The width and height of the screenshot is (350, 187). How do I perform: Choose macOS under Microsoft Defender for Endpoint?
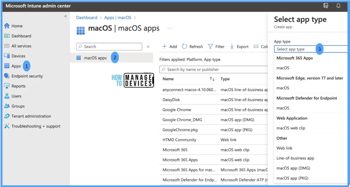pos(283,108)
